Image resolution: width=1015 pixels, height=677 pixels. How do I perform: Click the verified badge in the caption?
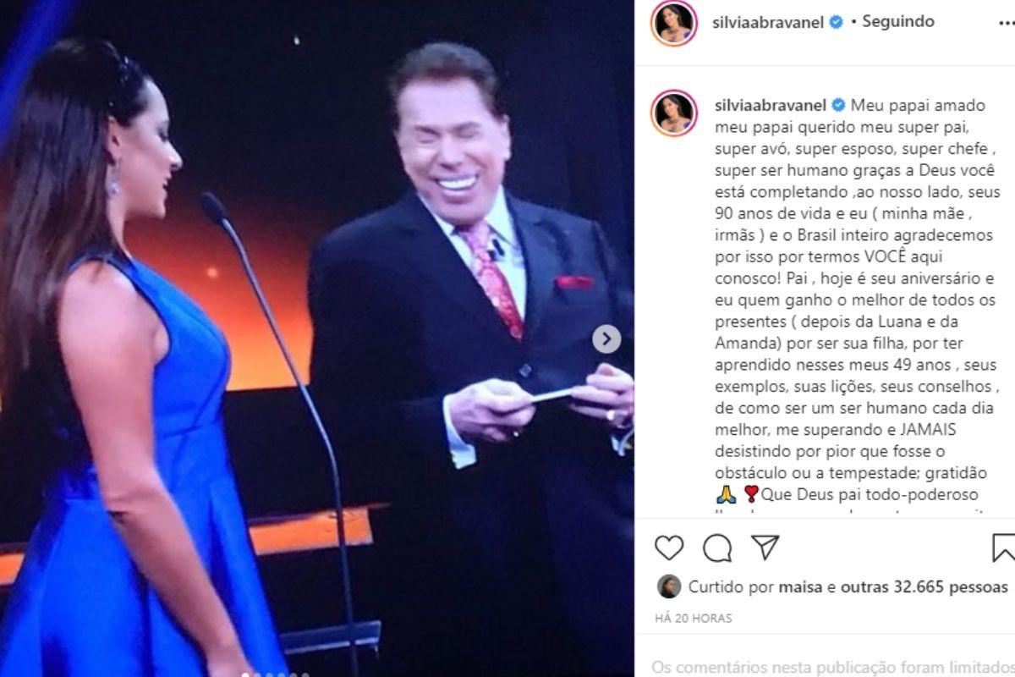(x=838, y=106)
